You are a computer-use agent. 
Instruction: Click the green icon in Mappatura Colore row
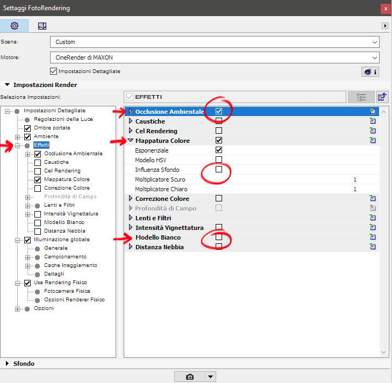372,141
